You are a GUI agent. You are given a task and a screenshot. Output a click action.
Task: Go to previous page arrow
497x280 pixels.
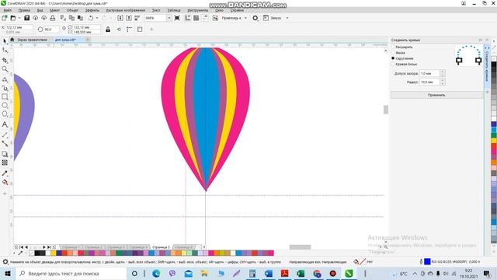point(26,247)
